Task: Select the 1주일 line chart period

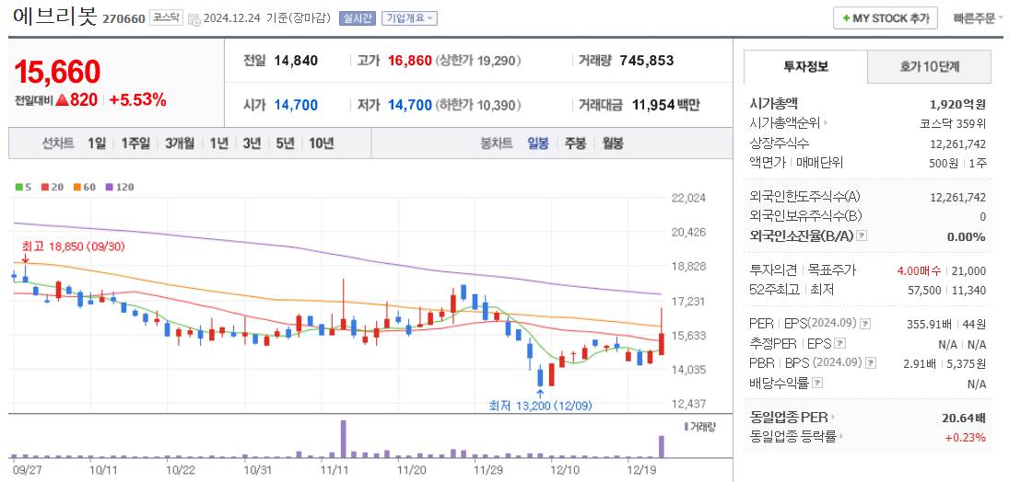Action: click(x=135, y=143)
